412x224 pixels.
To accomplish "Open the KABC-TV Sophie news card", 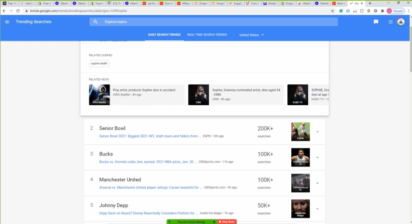I will [x=308, y=95].
